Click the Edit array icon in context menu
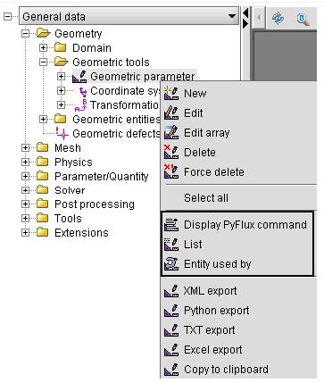Screen dimensions: 324x383 171,132
